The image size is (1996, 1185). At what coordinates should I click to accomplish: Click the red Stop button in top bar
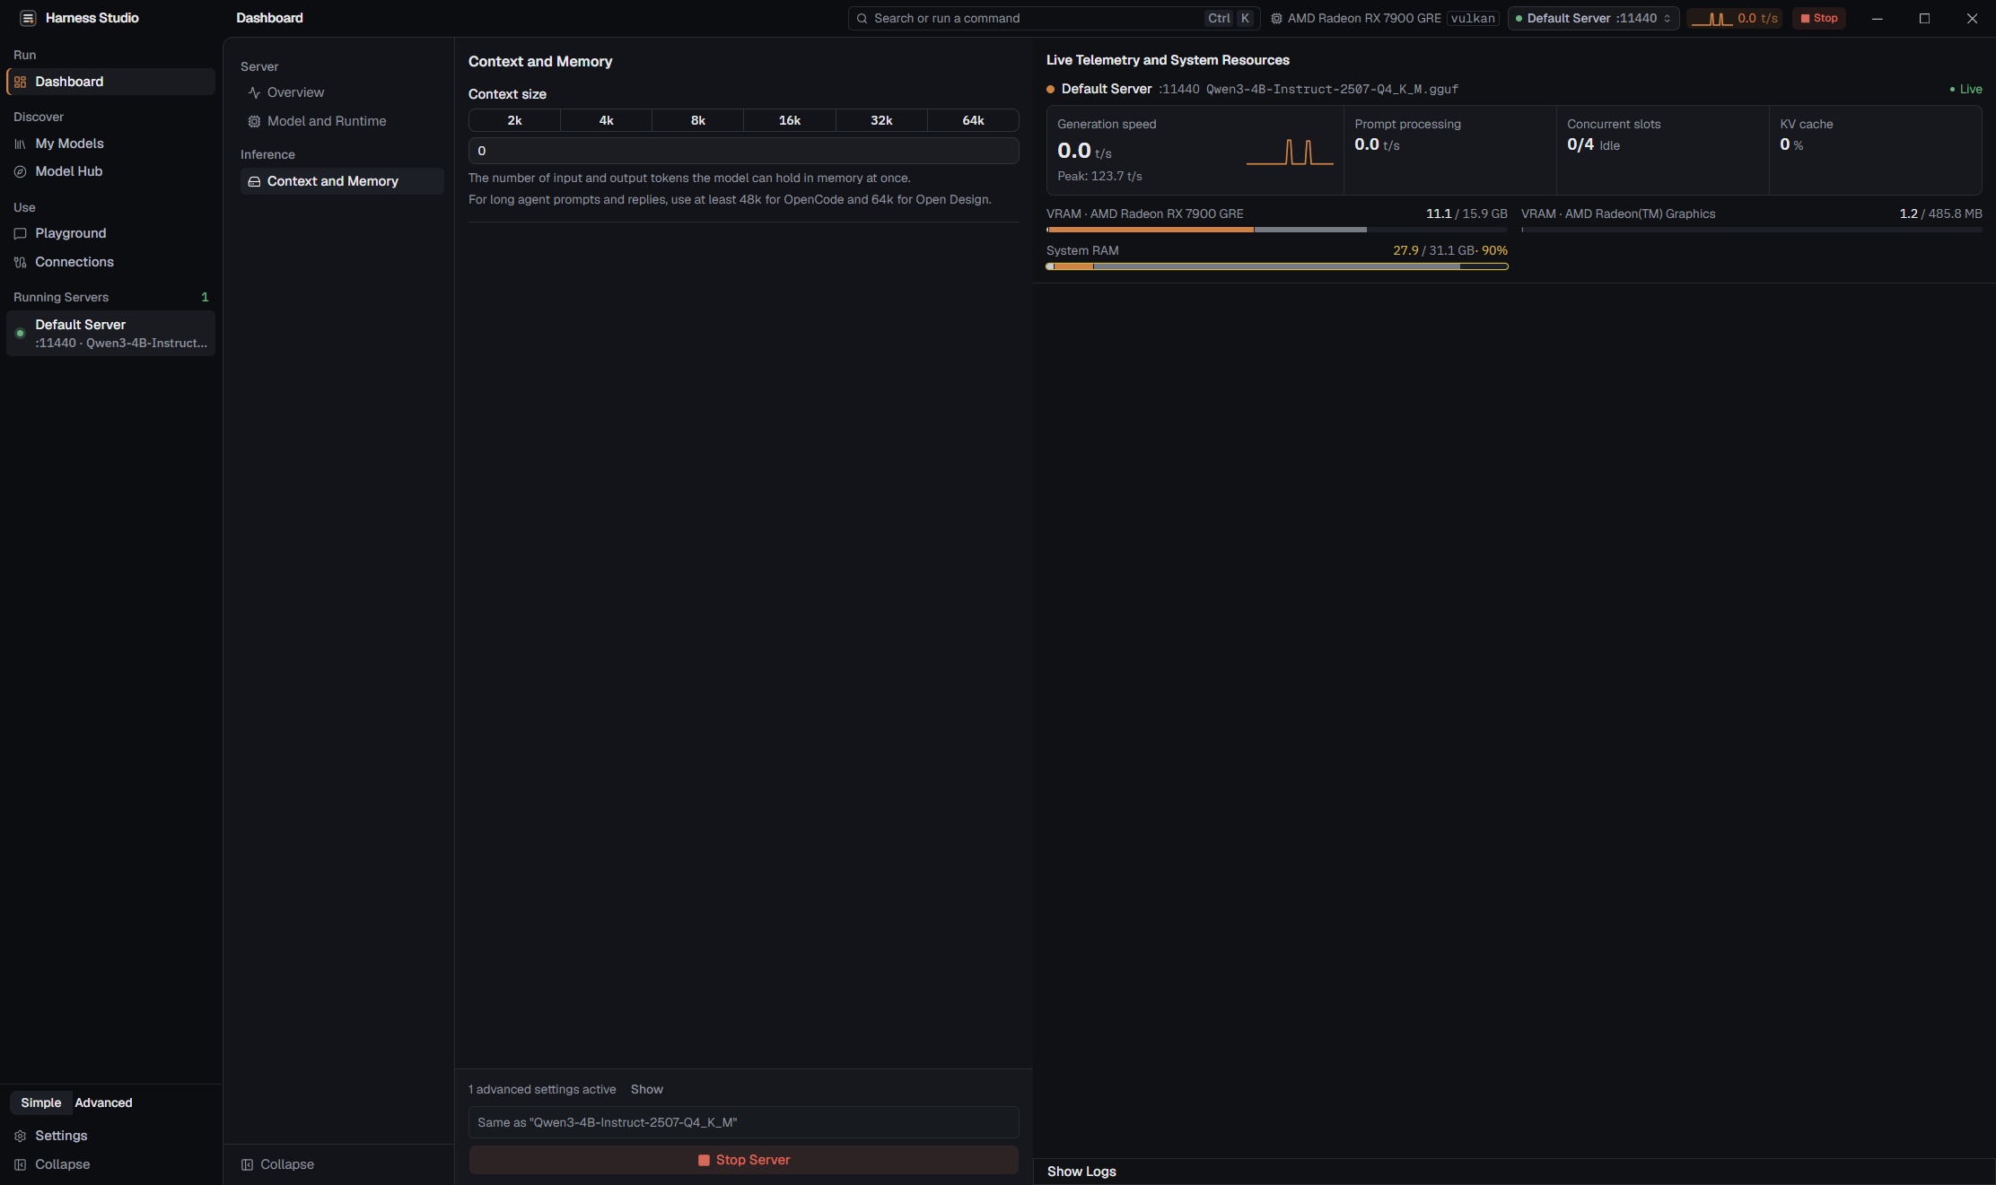(x=1819, y=18)
